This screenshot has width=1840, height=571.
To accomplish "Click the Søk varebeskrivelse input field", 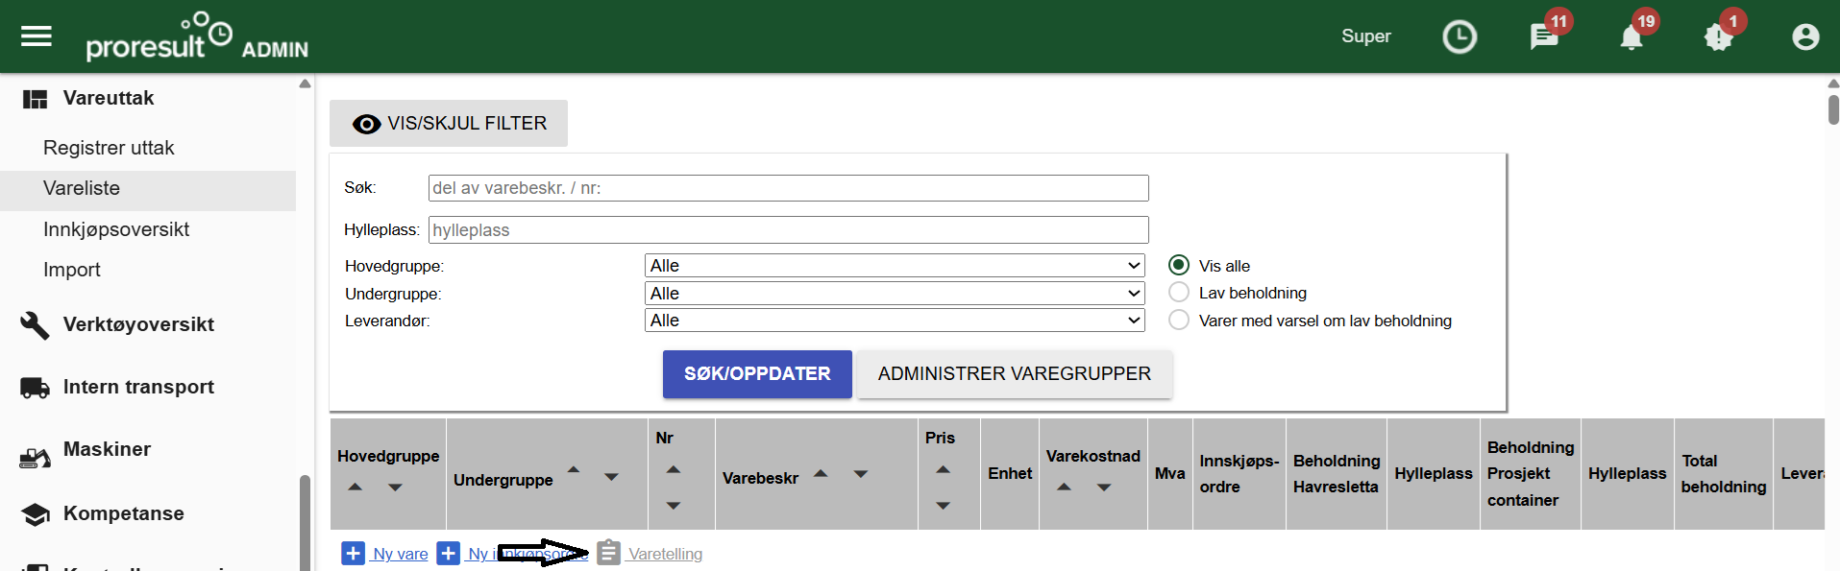I will [x=788, y=188].
